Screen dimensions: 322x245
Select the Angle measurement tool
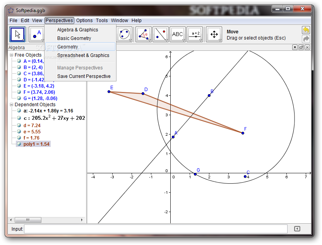[144, 34]
